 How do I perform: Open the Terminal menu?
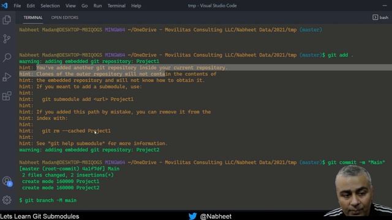coord(116,5)
